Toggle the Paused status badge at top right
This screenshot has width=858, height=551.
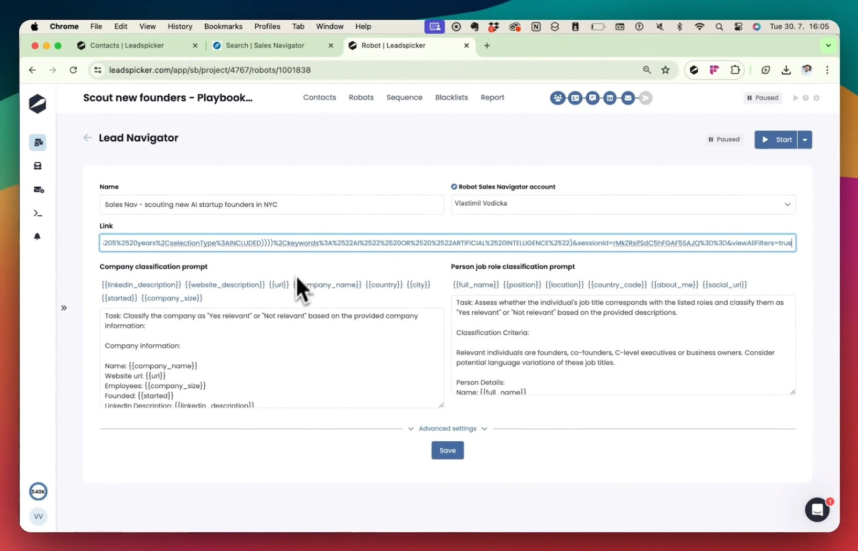[x=762, y=97]
